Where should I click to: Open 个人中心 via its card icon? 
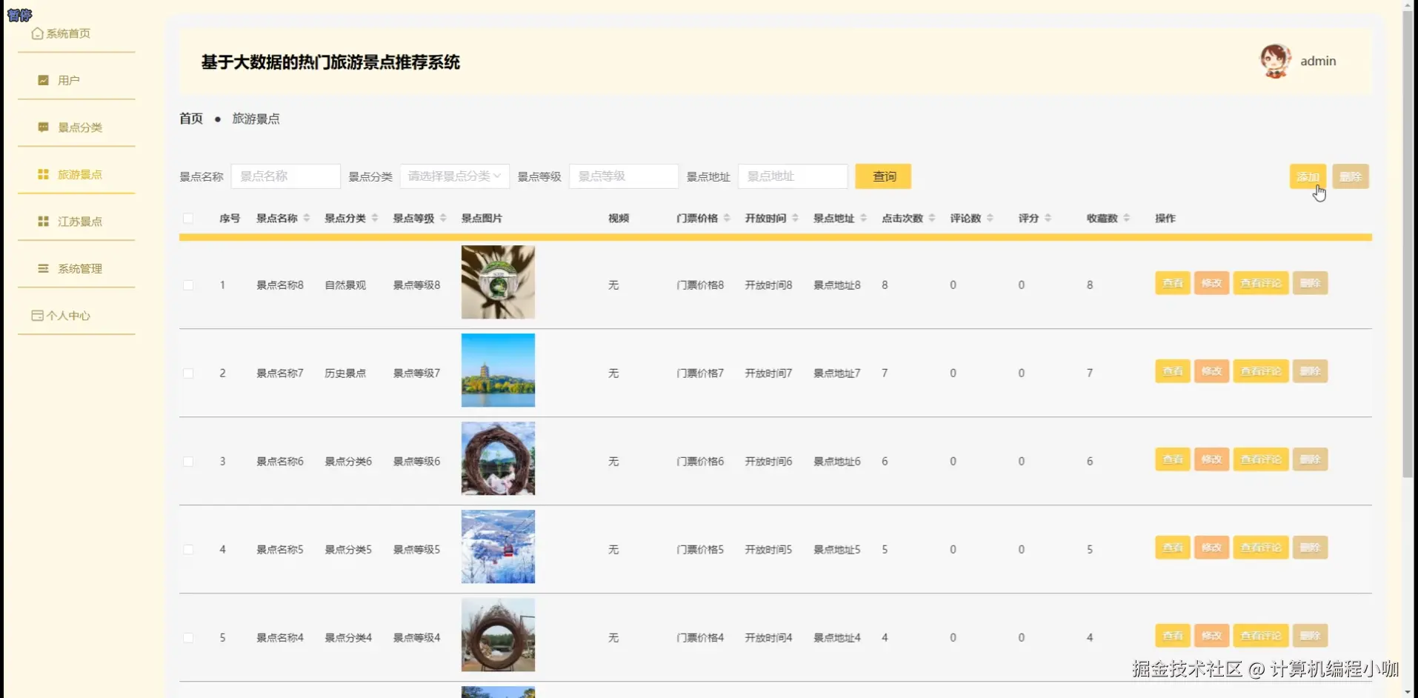coord(37,315)
